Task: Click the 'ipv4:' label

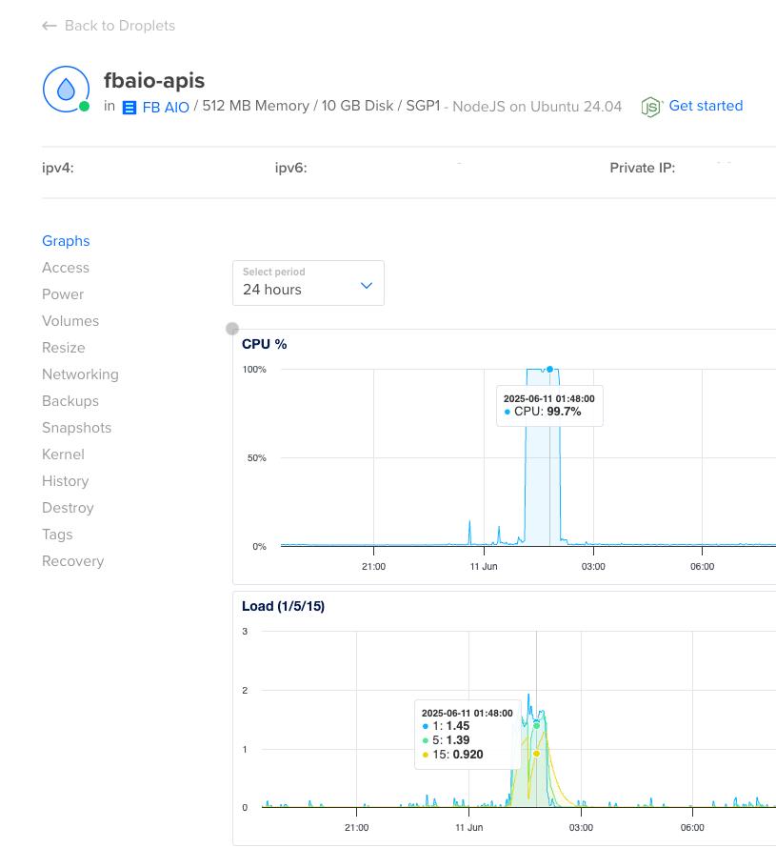Action: [58, 168]
